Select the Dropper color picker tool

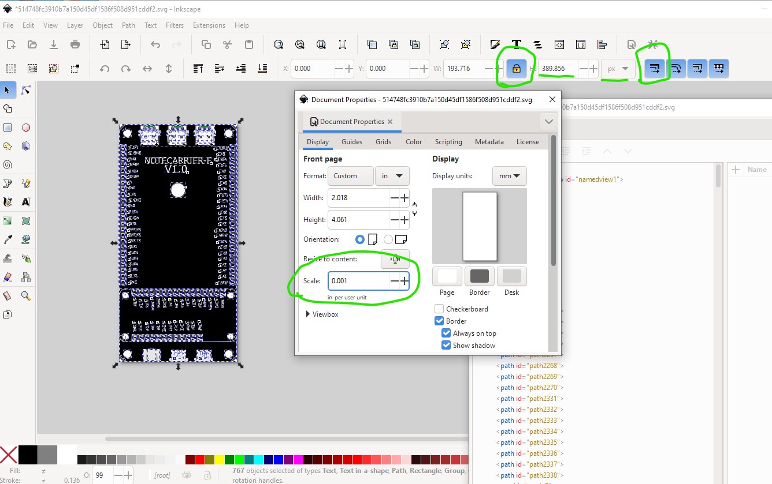(x=8, y=239)
